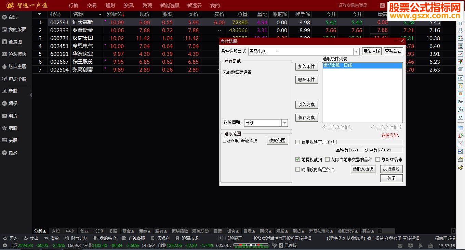
Task: Click the stock selection progress bar
Action: click(369, 142)
